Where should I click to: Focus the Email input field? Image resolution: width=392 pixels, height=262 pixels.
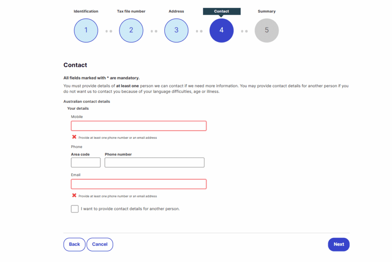pyautogui.click(x=139, y=184)
